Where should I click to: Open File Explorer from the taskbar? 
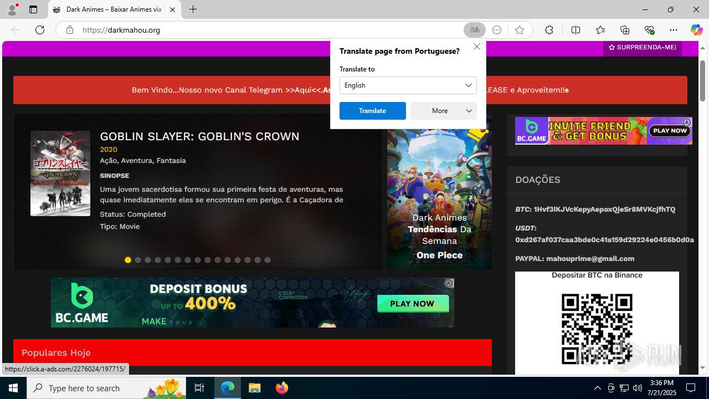pos(254,388)
